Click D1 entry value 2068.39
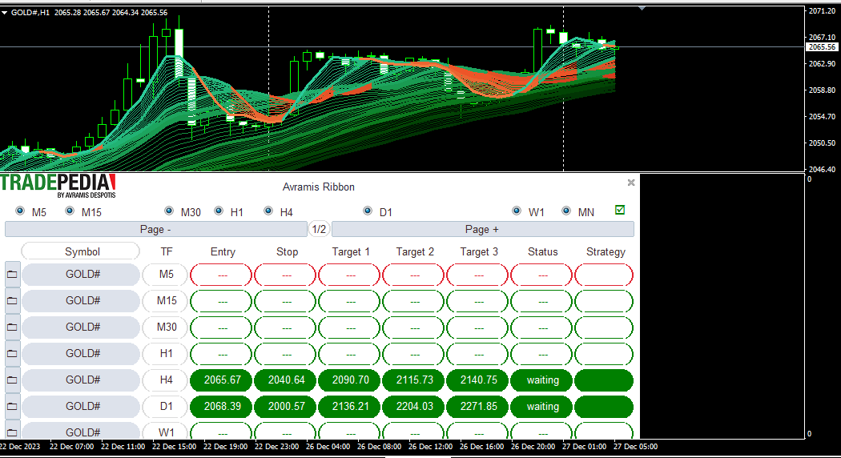841x458 pixels. click(221, 407)
